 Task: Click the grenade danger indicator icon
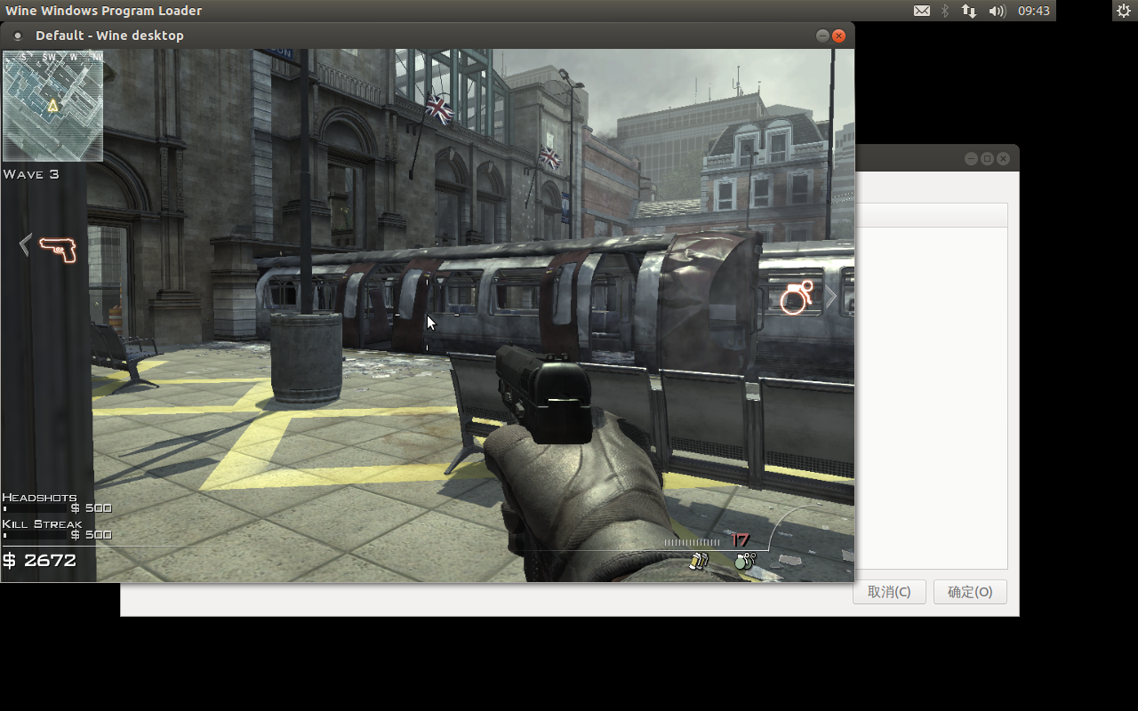(797, 298)
